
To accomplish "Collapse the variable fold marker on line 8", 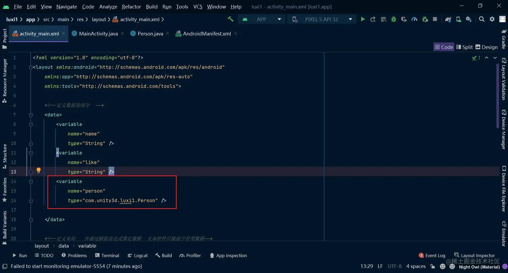I will (x=31, y=124).
